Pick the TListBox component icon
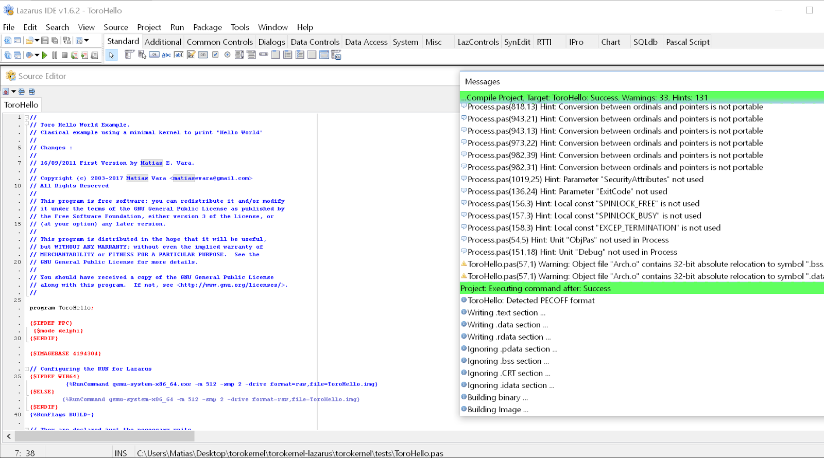 [239, 55]
